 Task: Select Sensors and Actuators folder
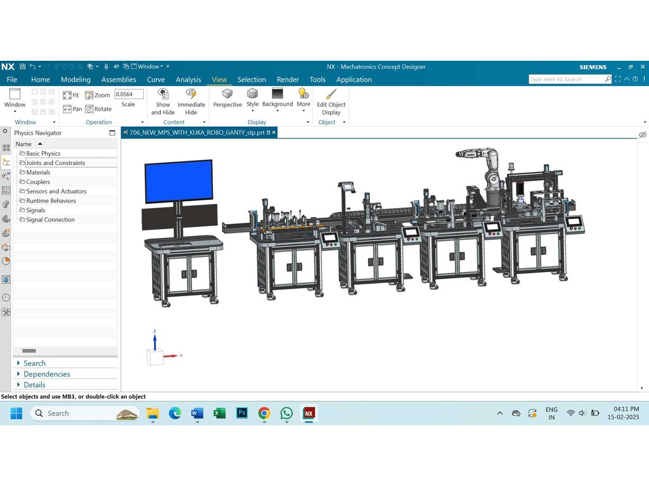(x=53, y=191)
